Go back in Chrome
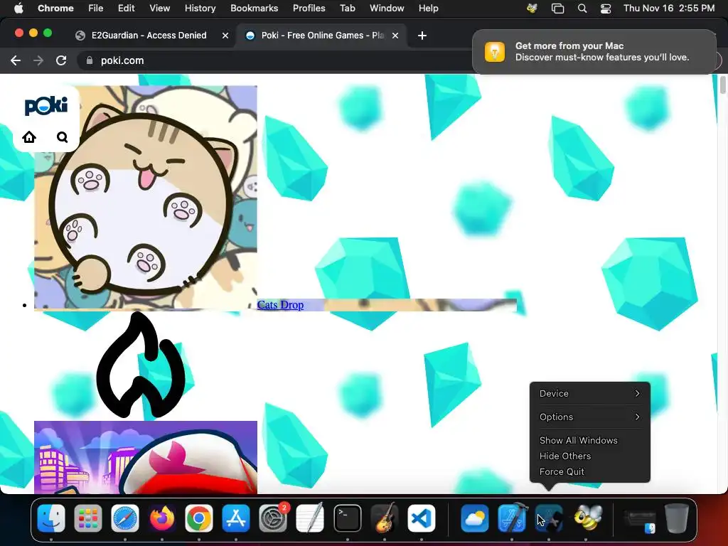The height and width of the screenshot is (546, 728). pyautogui.click(x=16, y=60)
